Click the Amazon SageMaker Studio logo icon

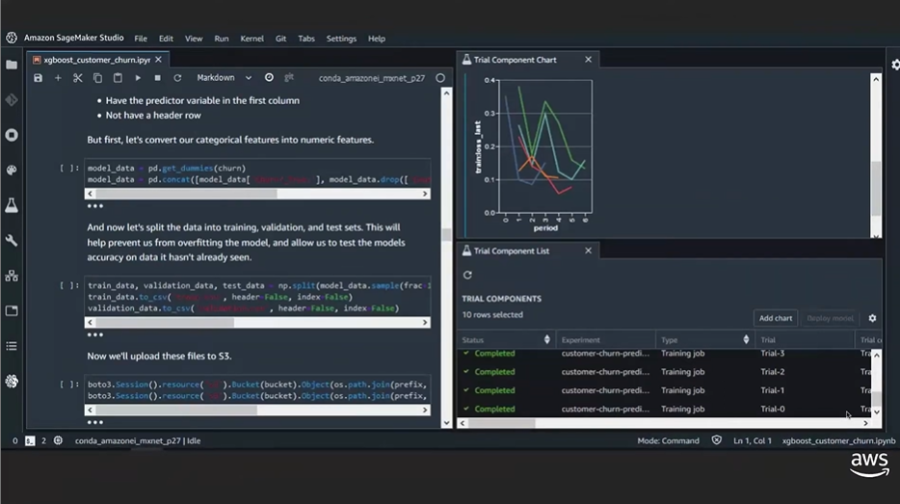pyautogui.click(x=12, y=38)
